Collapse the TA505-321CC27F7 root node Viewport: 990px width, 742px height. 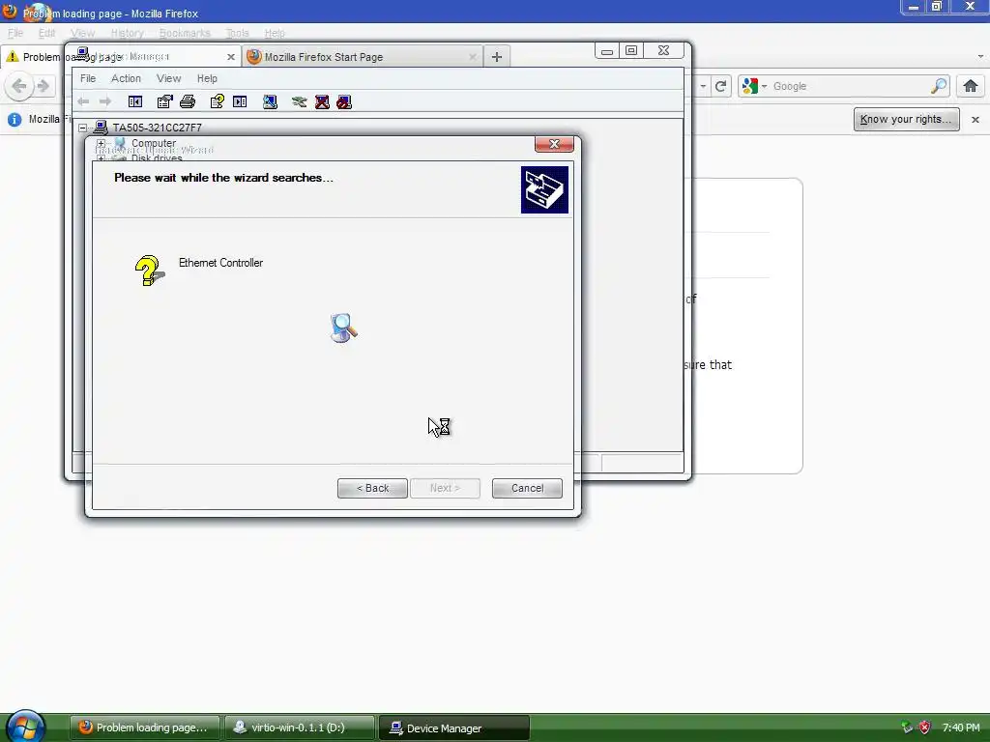(x=83, y=128)
